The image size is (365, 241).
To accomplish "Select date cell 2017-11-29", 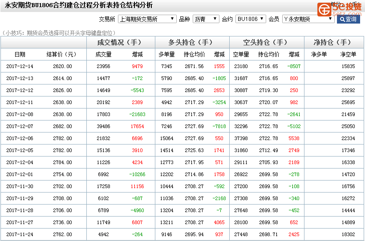I will click(20, 198).
